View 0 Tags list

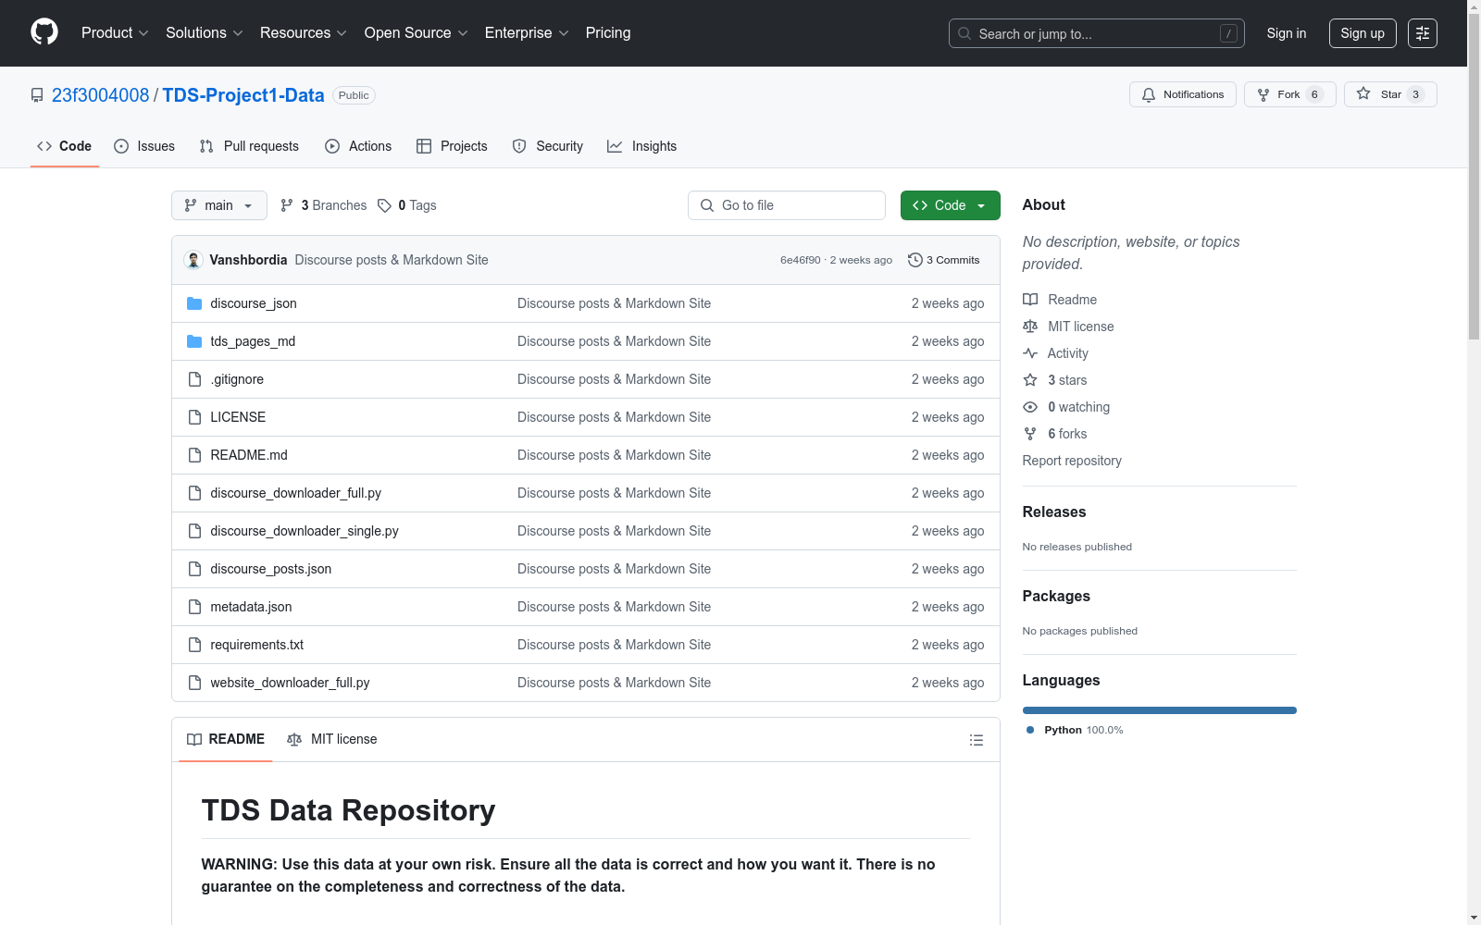[x=407, y=205]
